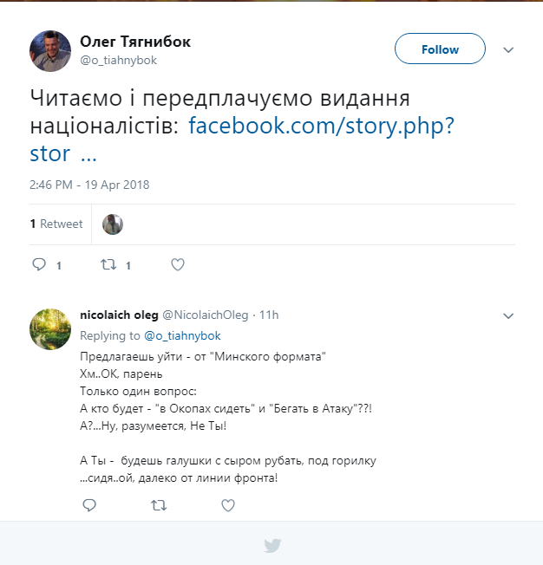Like the main tweet with heart icon
The height and width of the screenshot is (565, 543).
pos(178,265)
